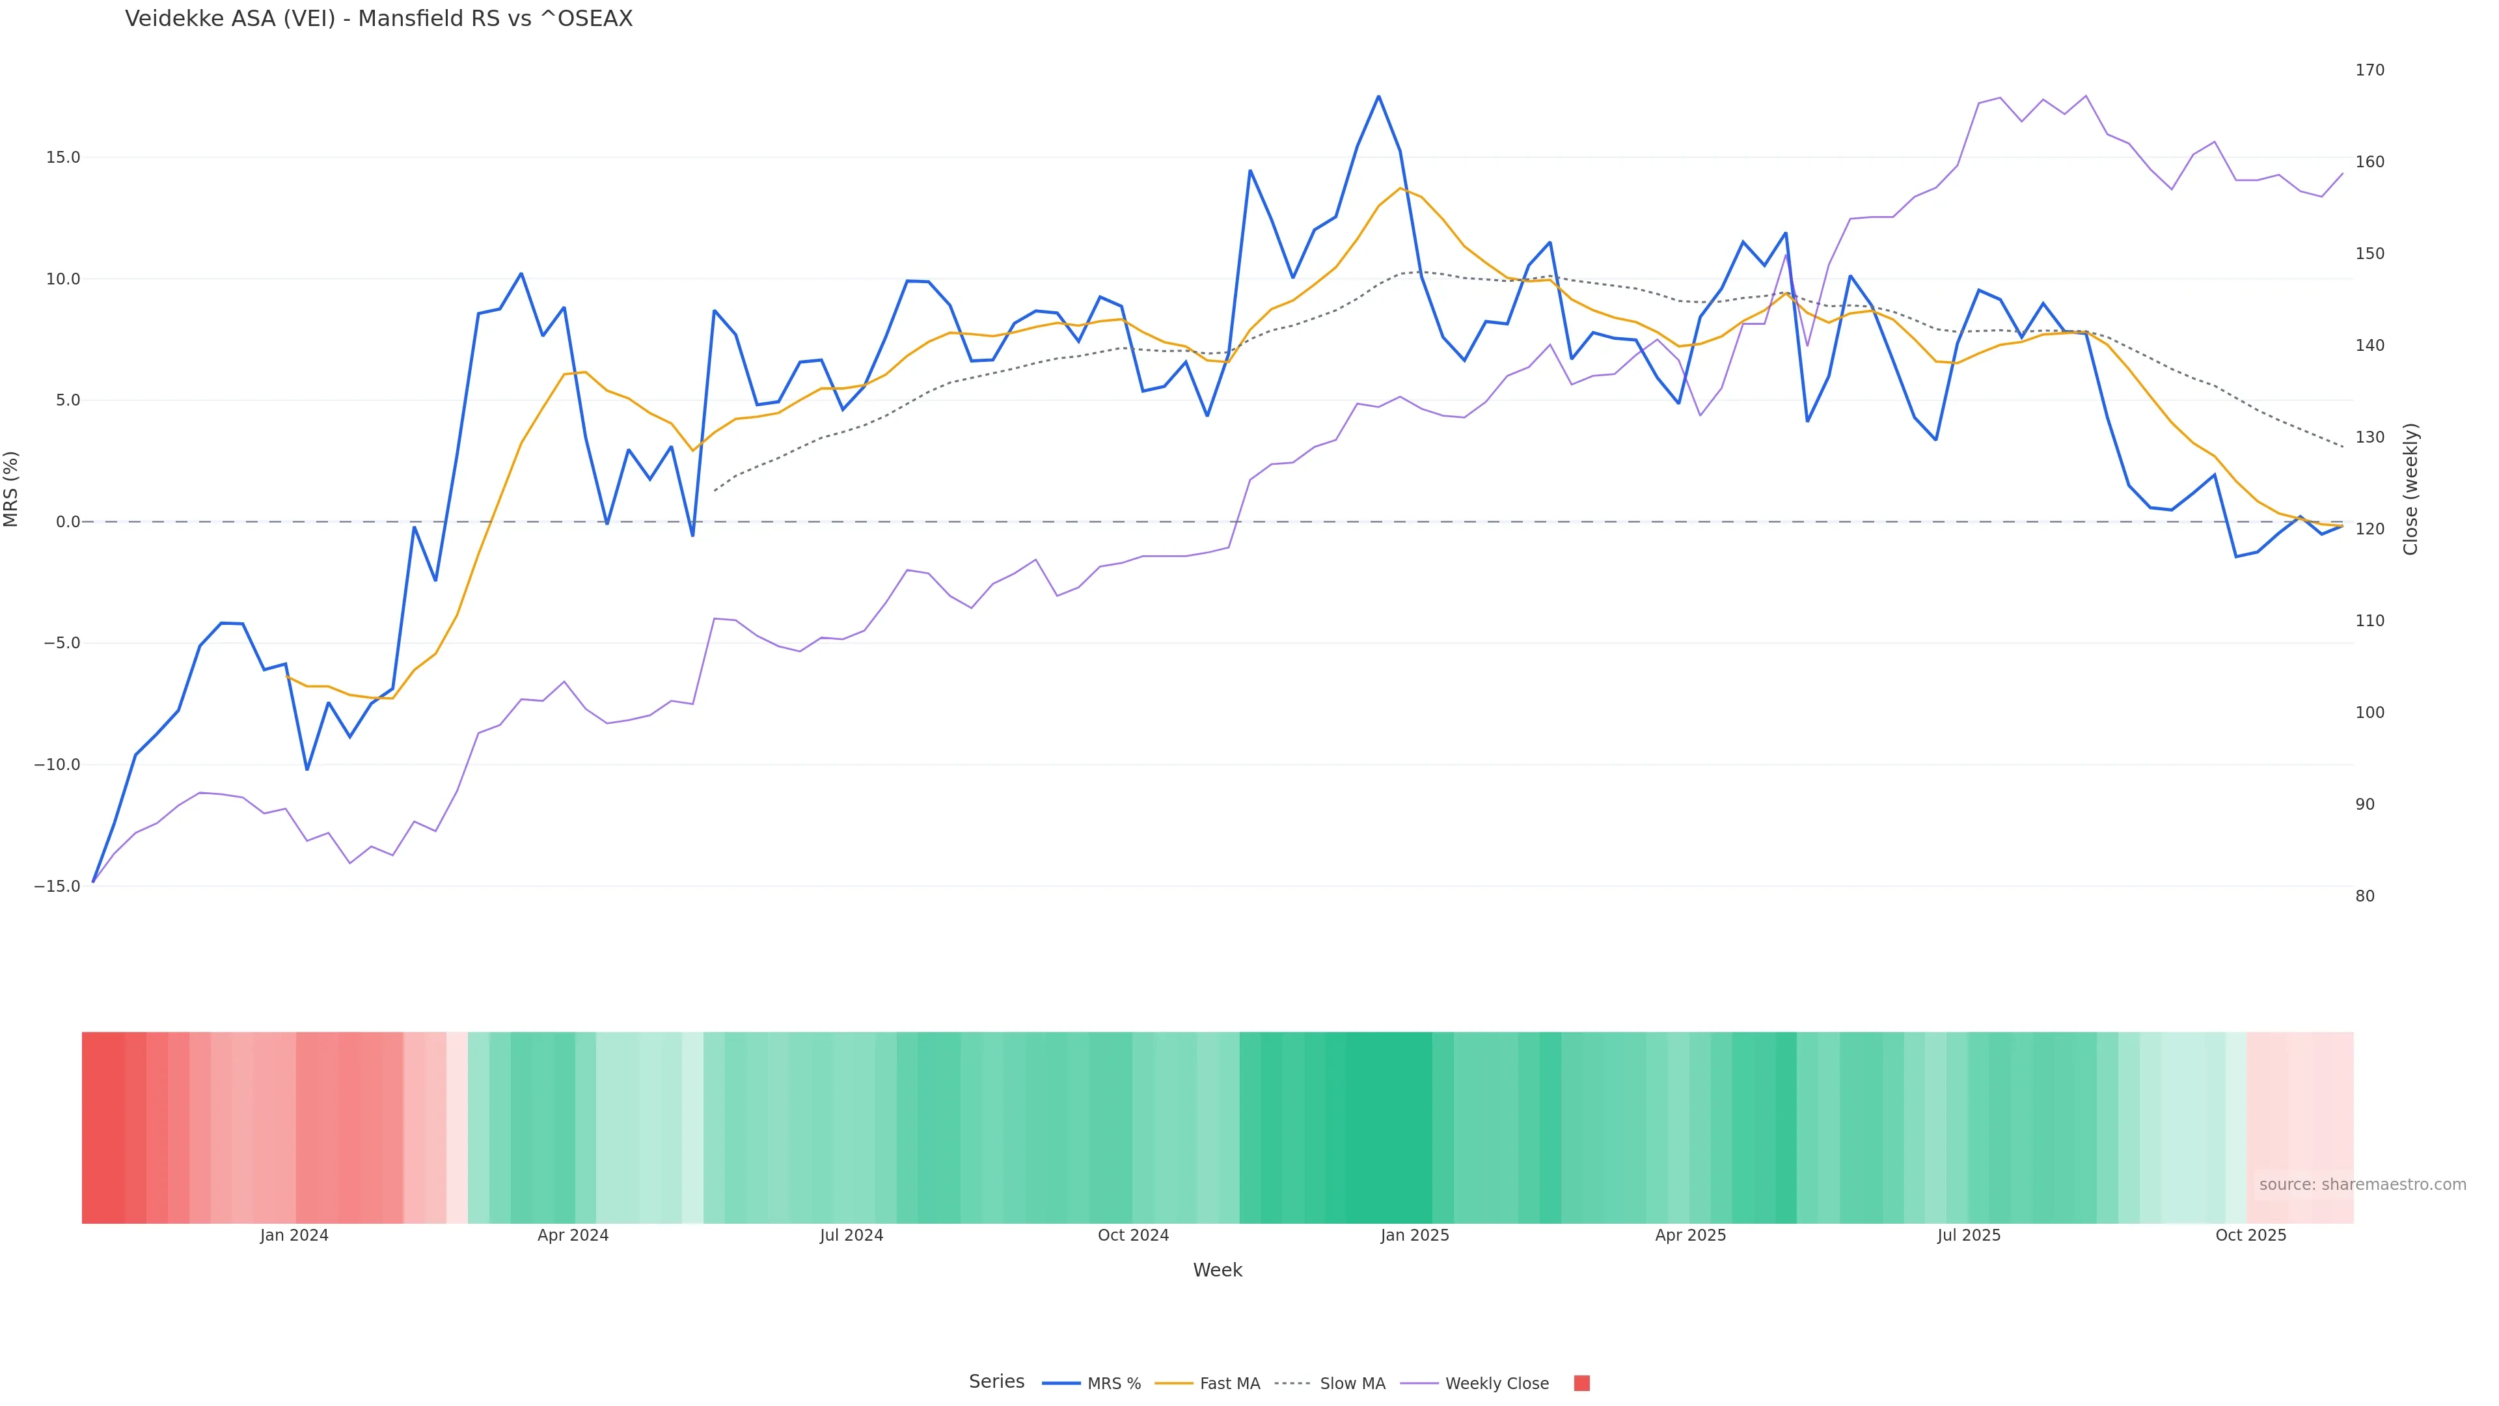Click the MRS (%) y-axis title
Viewport: 2499px width, 1406px height.
point(12,489)
